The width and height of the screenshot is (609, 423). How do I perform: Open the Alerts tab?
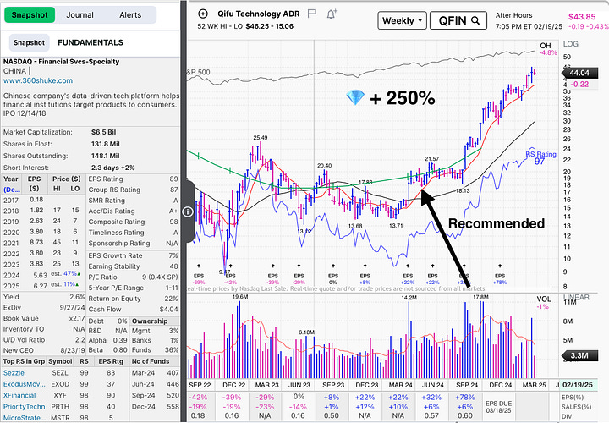pyautogui.click(x=130, y=14)
